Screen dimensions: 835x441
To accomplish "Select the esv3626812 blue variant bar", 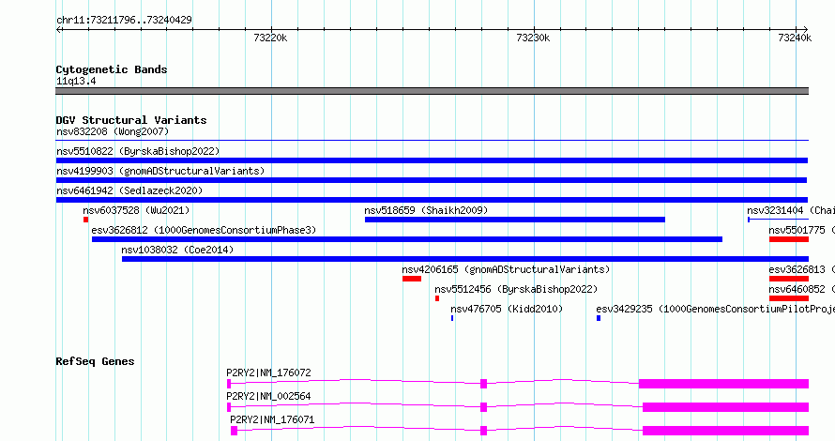I will coord(407,239).
